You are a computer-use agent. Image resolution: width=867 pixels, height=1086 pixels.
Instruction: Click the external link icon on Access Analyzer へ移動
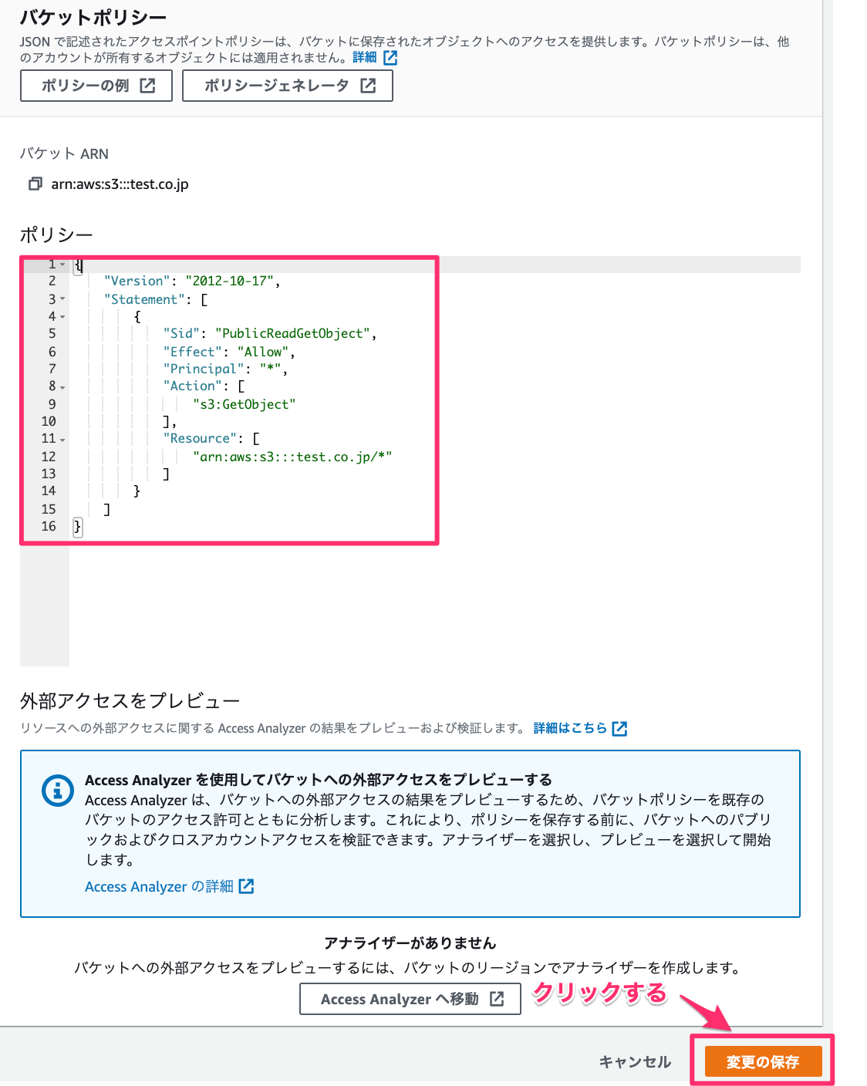point(497,998)
